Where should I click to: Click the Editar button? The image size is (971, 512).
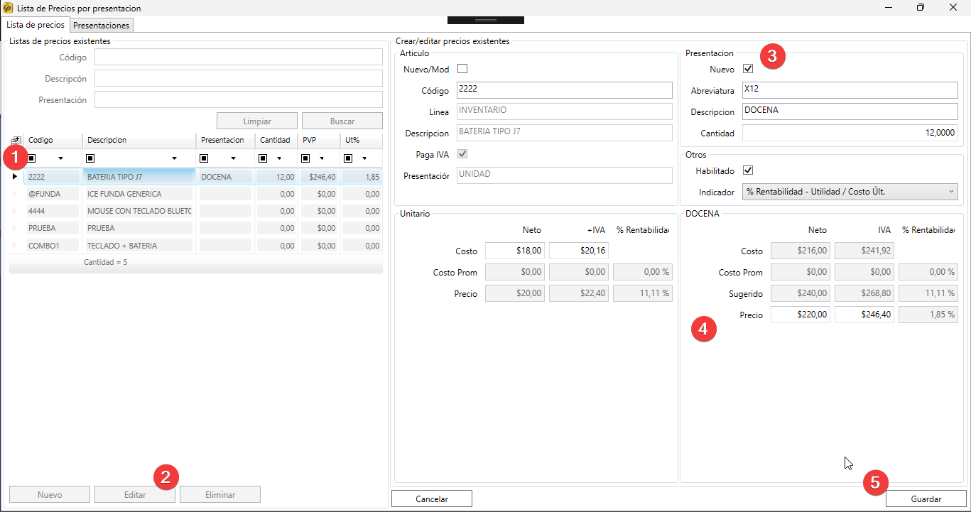coord(135,494)
